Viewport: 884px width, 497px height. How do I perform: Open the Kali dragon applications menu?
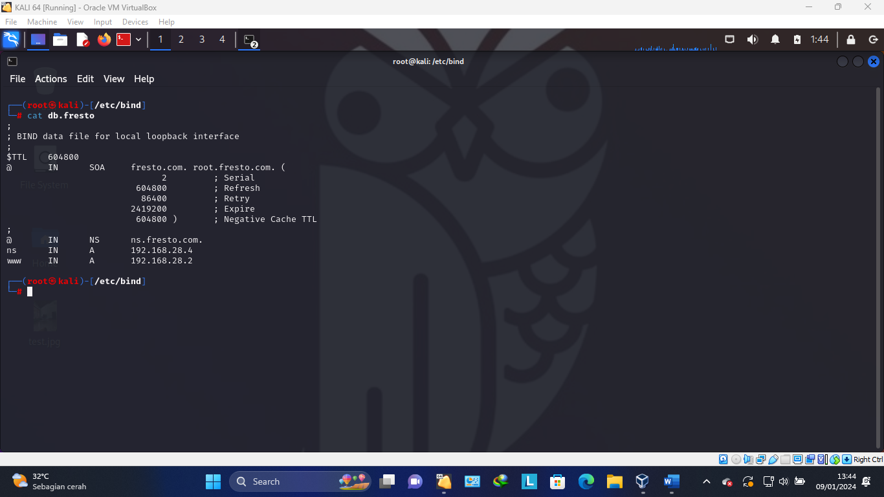pos(11,39)
